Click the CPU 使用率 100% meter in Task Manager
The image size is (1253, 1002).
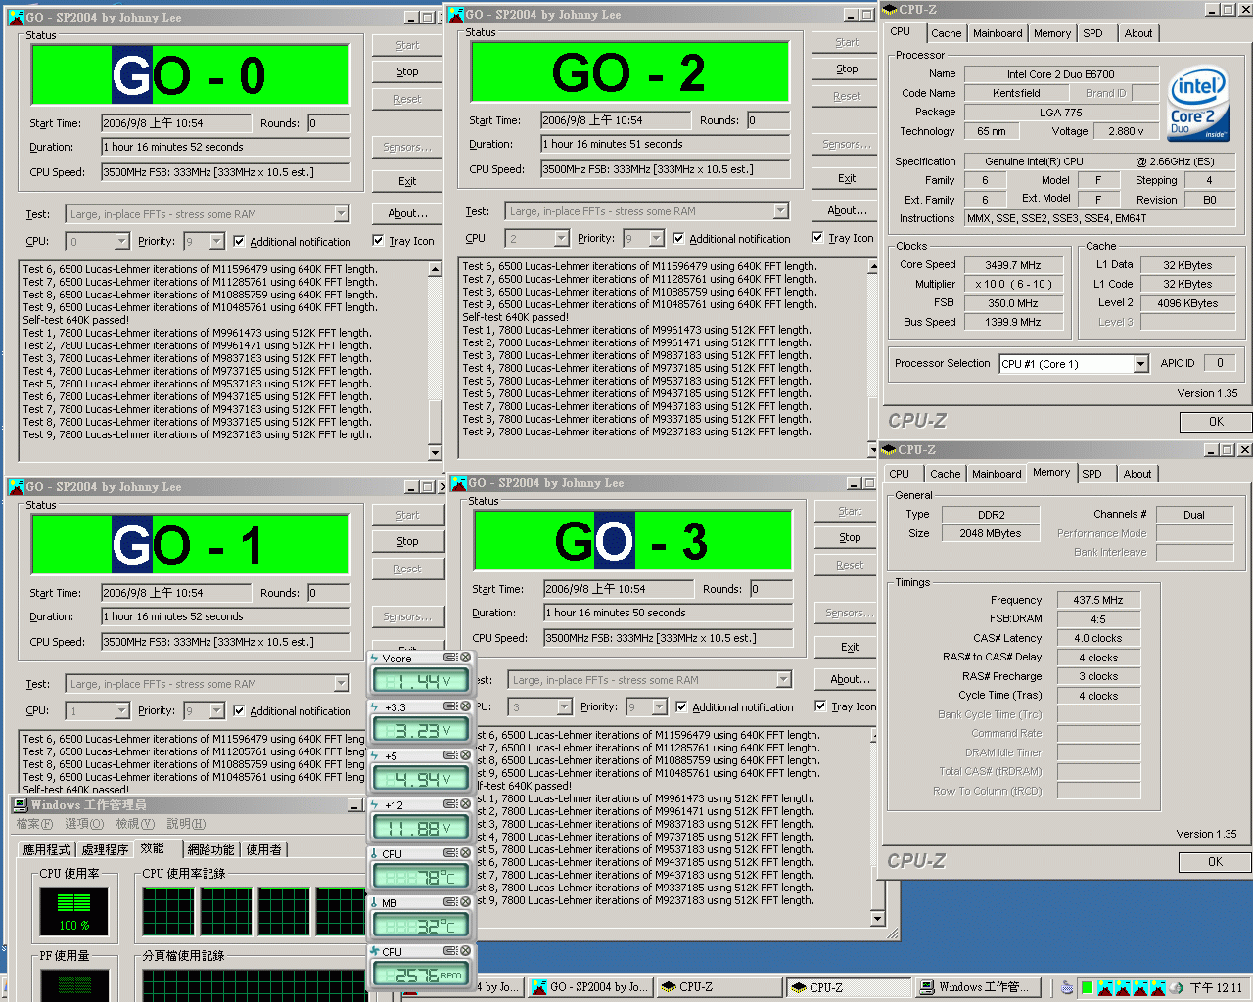click(74, 910)
